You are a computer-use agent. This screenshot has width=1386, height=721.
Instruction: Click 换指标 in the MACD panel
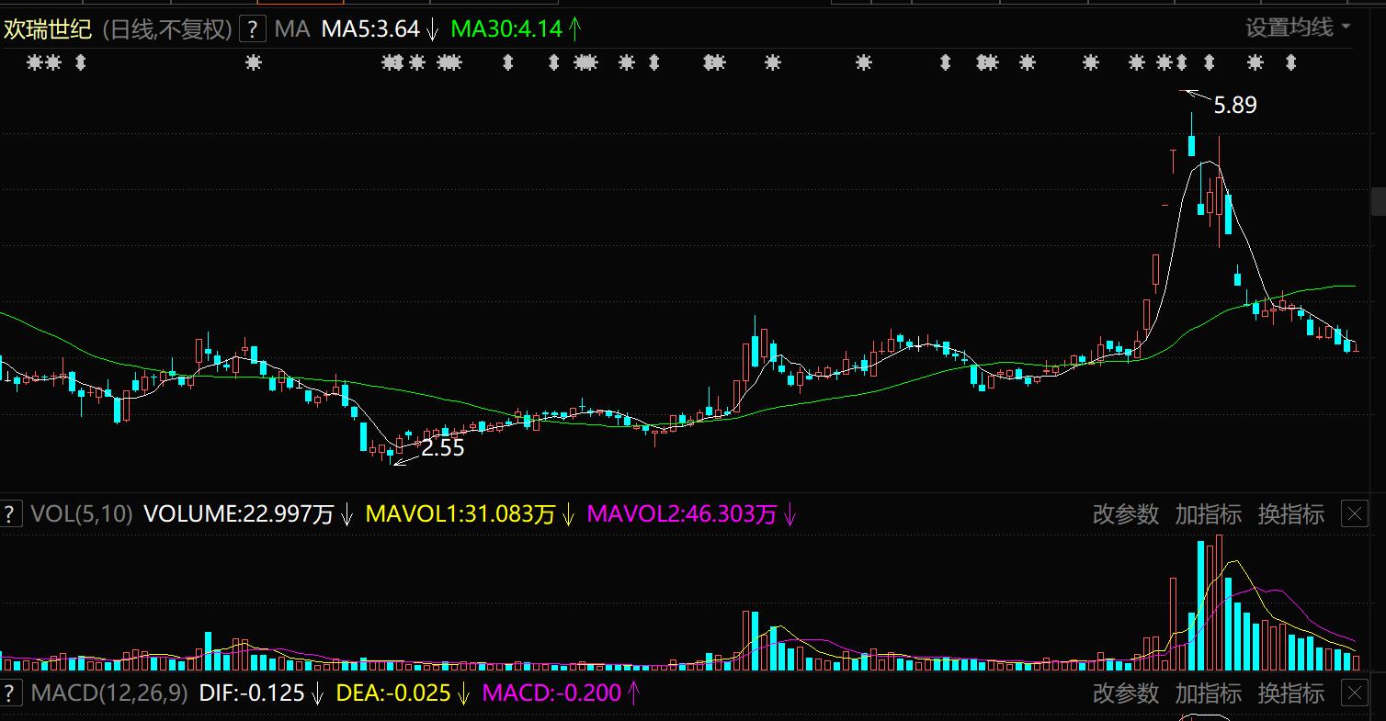click(1291, 693)
